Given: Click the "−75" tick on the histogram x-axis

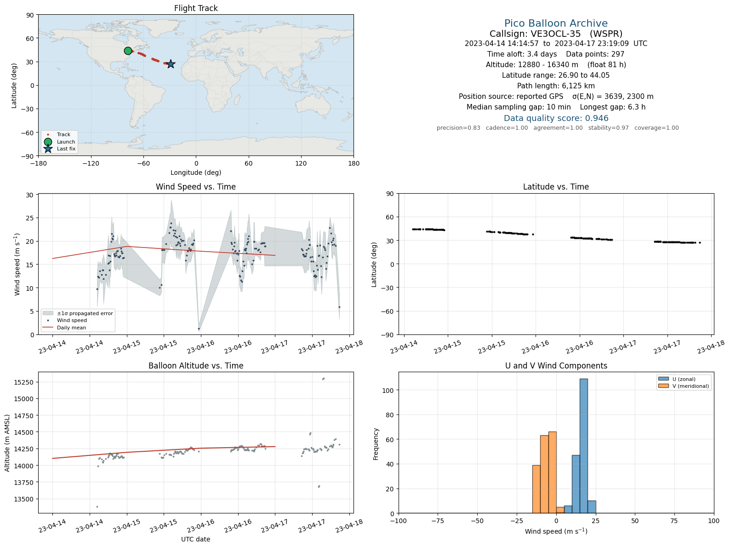Looking at the screenshot, I should pos(438,521).
